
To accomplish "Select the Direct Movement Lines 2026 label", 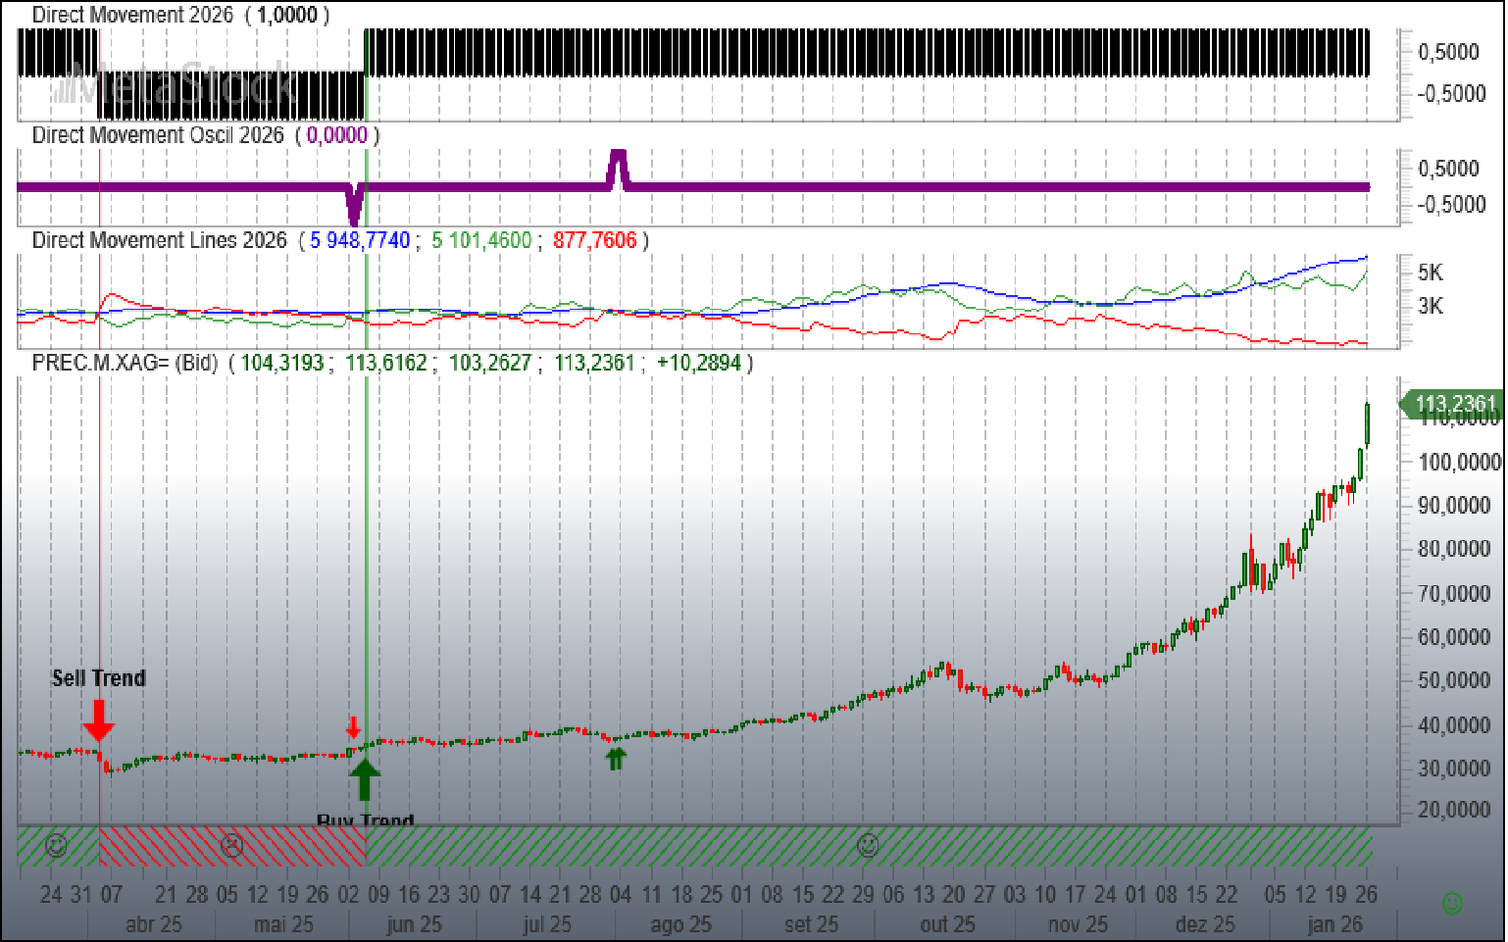I will [159, 240].
